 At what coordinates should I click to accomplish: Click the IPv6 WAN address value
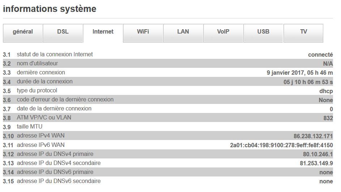[x=281, y=145]
